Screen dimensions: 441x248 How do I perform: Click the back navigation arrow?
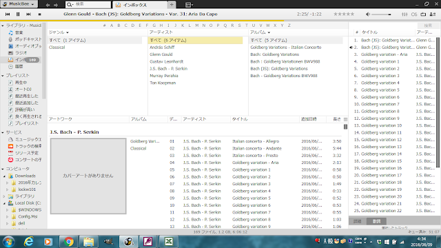[48, 5]
